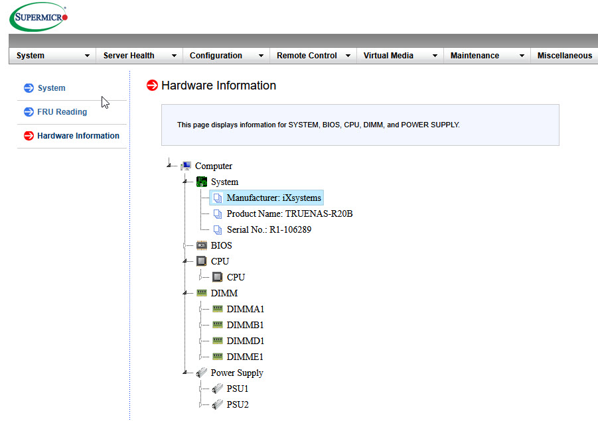Image resolution: width=598 pixels, height=421 pixels.
Task: Open the FRU Reading sidebar link
Action: (x=62, y=111)
